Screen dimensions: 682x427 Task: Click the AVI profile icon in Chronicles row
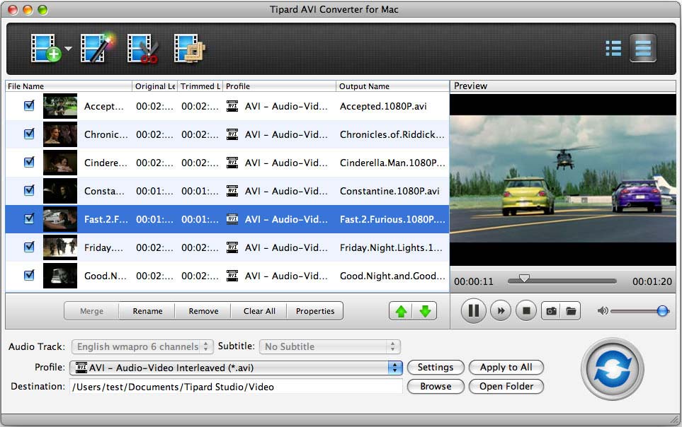pyautogui.click(x=232, y=134)
